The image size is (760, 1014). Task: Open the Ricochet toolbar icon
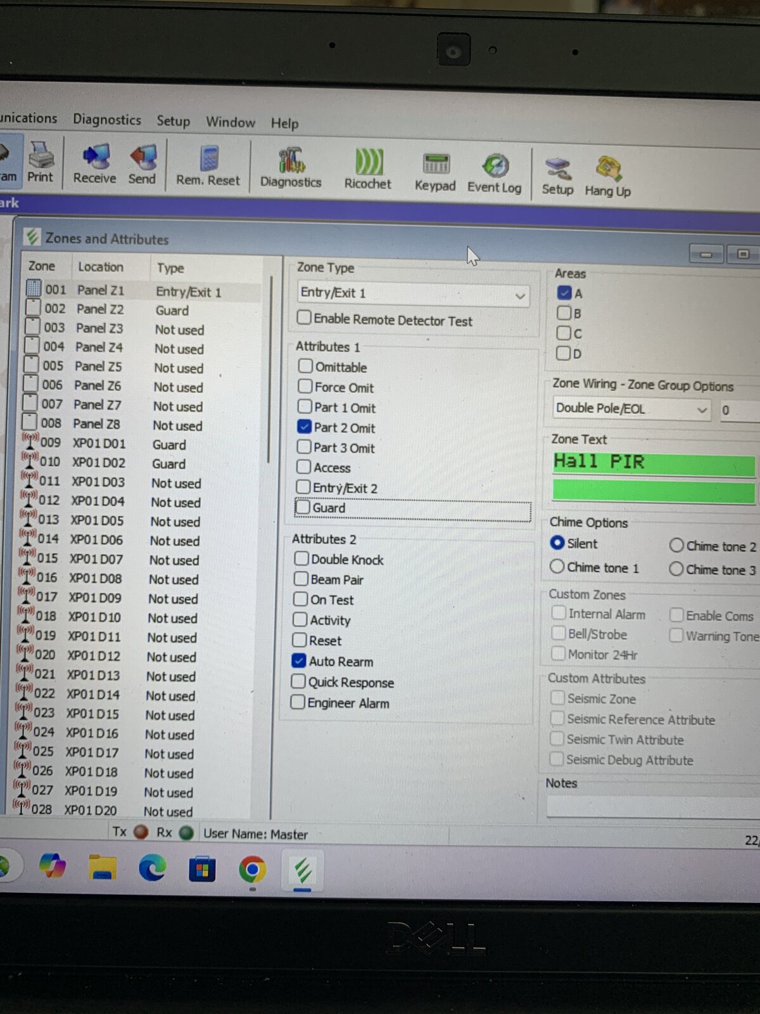pos(368,168)
